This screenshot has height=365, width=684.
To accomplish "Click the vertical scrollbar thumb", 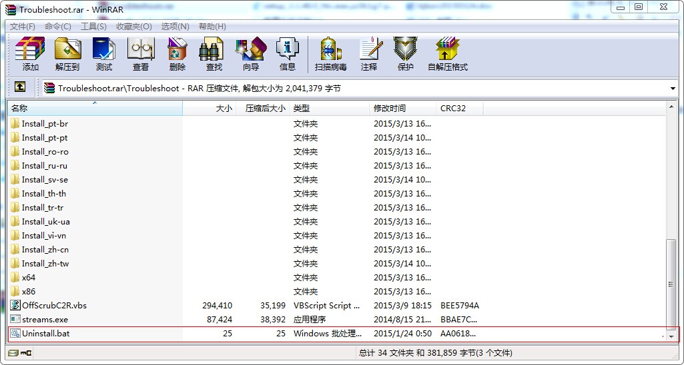I will (672, 284).
